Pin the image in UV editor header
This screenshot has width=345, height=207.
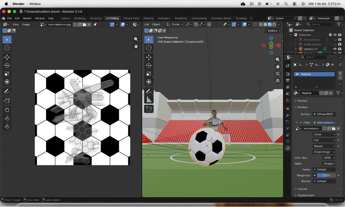tap(95, 24)
